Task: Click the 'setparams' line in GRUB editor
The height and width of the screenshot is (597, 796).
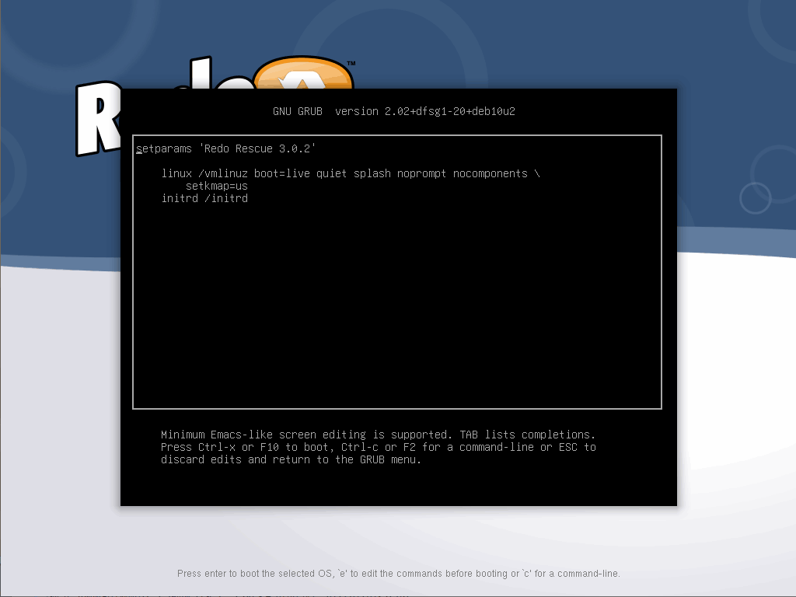Action: 226,148
